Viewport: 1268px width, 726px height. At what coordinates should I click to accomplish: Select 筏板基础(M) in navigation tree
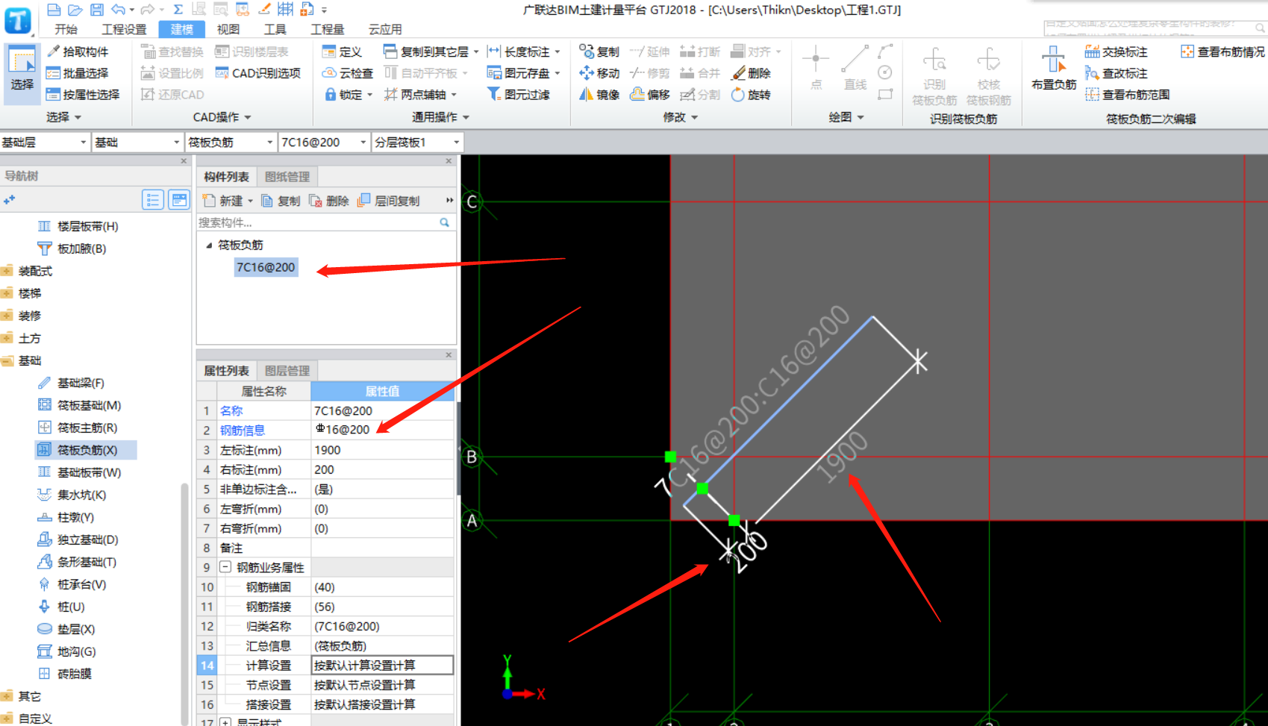click(x=89, y=405)
